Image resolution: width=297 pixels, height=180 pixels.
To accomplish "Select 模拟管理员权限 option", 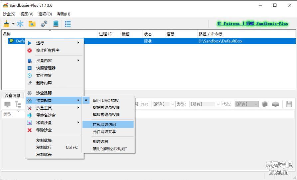I will [108, 114].
